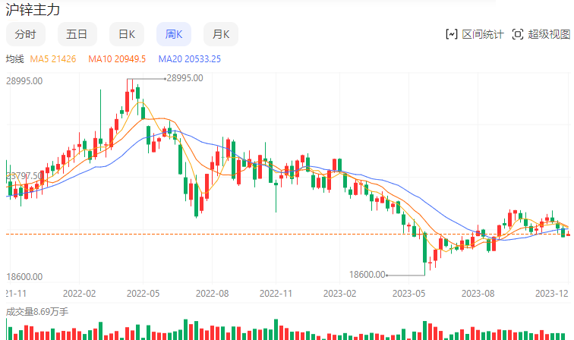This screenshot has height=340, width=574.
Task: Select the 五日 five-day tab
Action: 77,34
